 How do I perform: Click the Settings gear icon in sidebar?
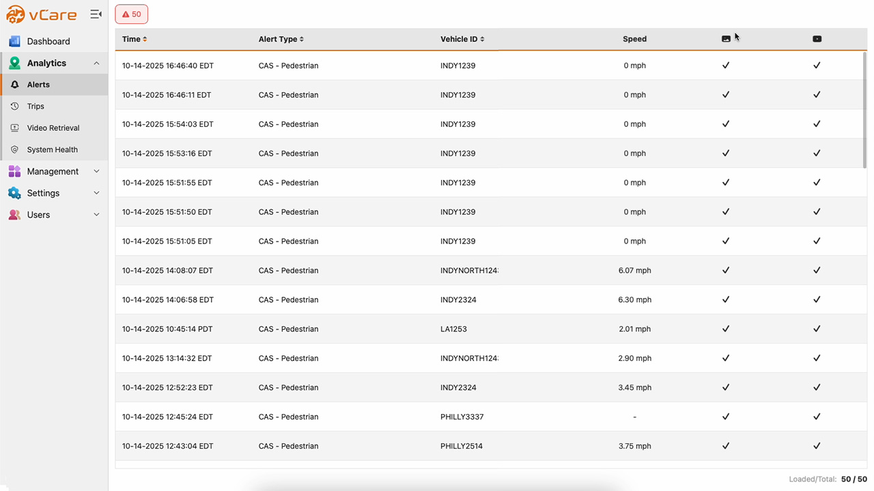click(x=14, y=193)
